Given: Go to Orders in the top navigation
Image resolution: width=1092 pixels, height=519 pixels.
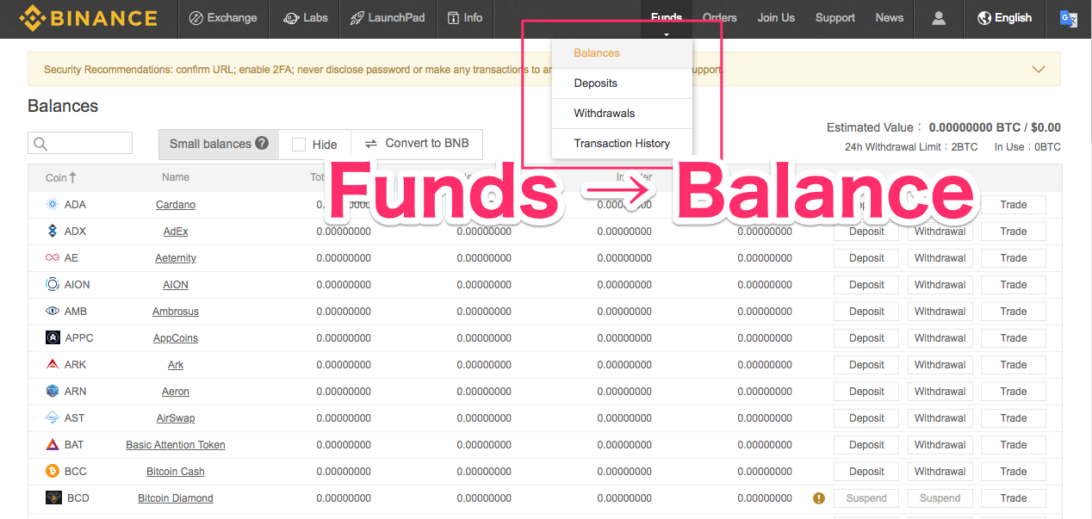Looking at the screenshot, I should (x=720, y=18).
